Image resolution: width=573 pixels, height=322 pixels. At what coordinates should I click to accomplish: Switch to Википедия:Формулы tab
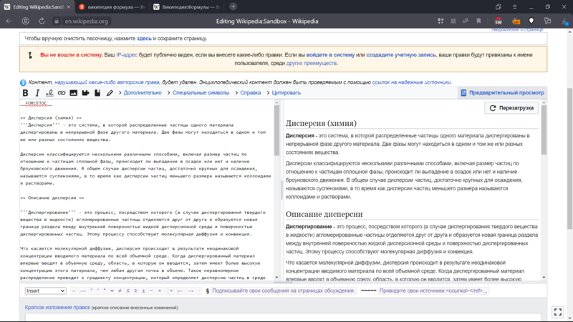[187, 7]
